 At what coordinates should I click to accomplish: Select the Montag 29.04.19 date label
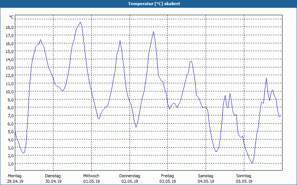15,179
